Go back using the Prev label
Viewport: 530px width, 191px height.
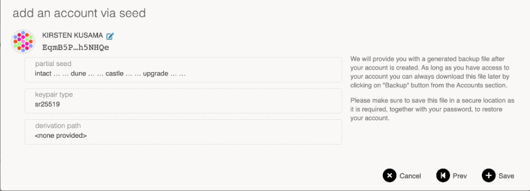[460, 176]
